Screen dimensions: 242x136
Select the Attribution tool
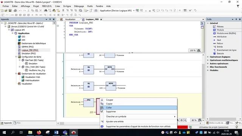tap(222, 37)
